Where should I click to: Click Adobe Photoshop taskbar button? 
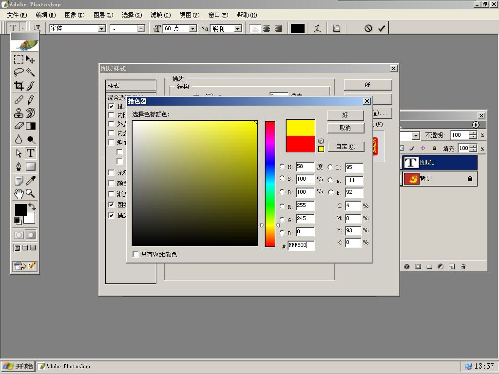point(65,366)
